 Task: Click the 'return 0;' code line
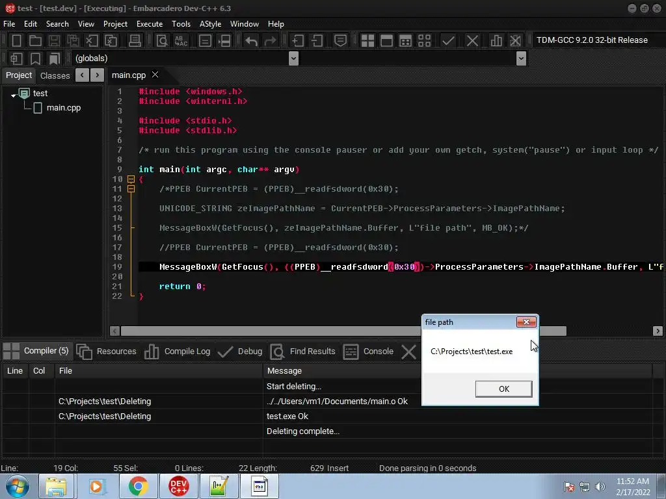(x=183, y=287)
